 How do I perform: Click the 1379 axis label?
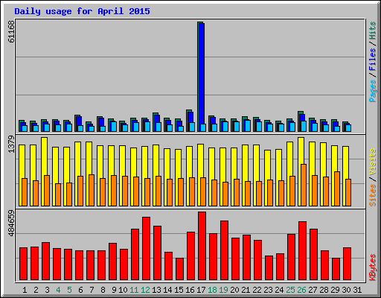(11, 145)
